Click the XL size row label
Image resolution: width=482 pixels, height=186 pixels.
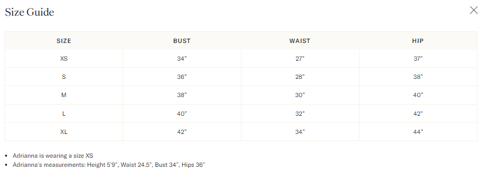pos(64,132)
